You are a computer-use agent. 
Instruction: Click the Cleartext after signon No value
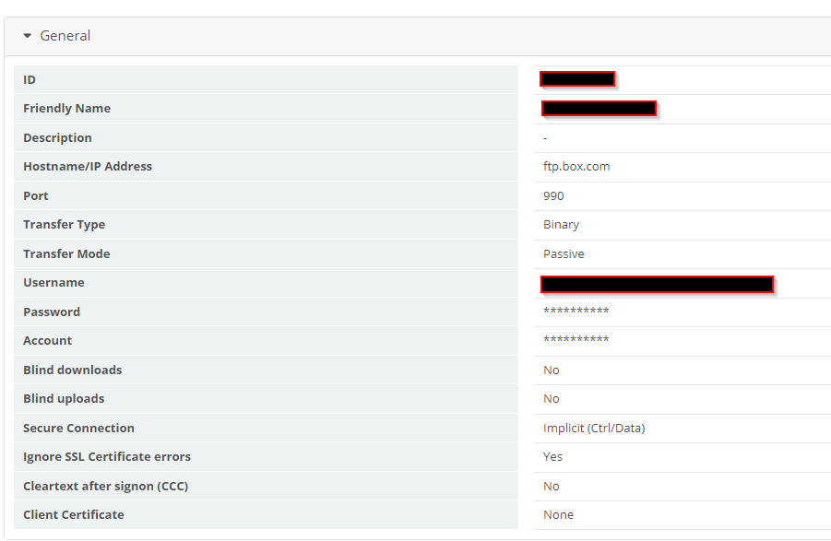click(x=552, y=486)
